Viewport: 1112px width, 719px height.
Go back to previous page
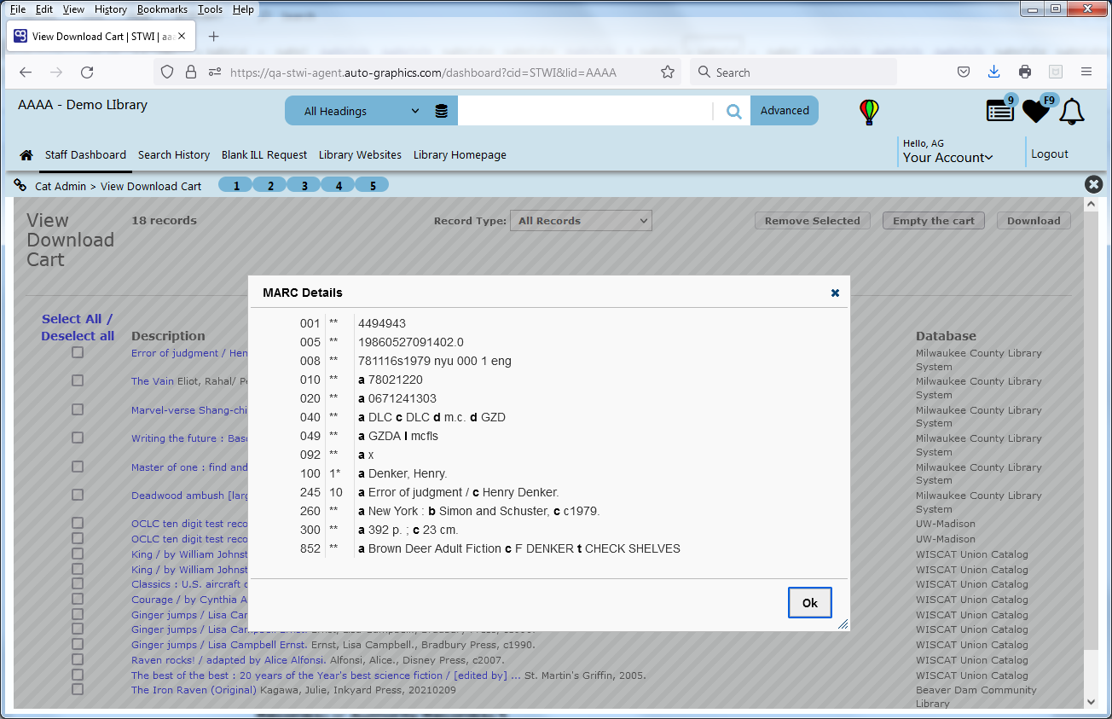point(26,72)
